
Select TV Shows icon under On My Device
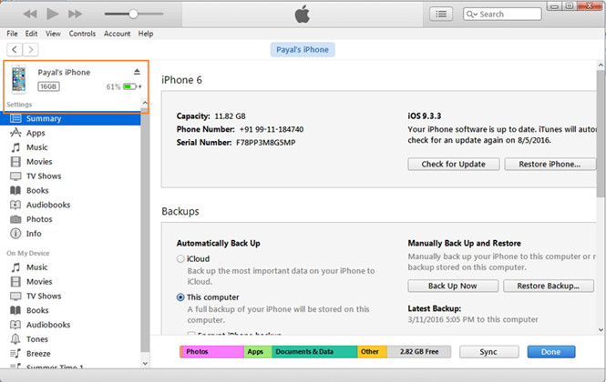pos(15,296)
